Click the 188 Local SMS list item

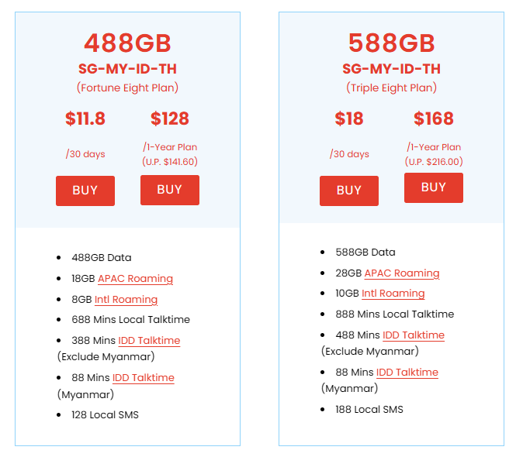[x=369, y=410]
